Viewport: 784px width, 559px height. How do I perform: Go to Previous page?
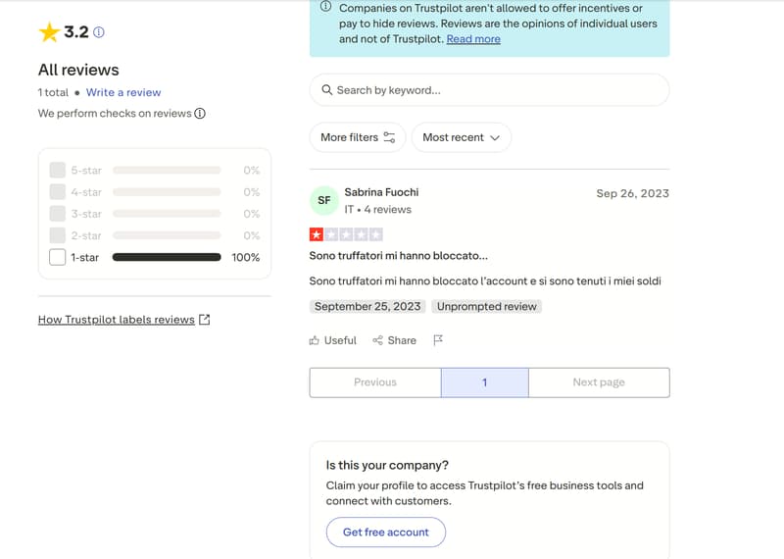point(375,382)
